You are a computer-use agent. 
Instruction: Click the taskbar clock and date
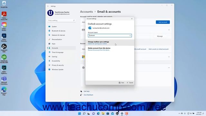199,113
